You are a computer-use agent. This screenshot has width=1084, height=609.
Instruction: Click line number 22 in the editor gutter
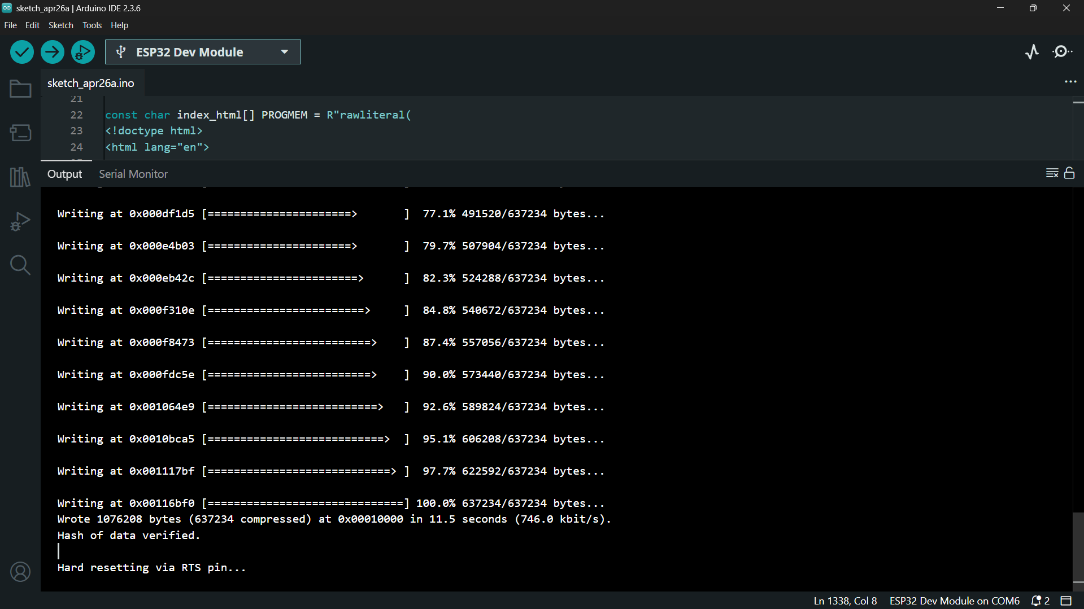pos(76,115)
